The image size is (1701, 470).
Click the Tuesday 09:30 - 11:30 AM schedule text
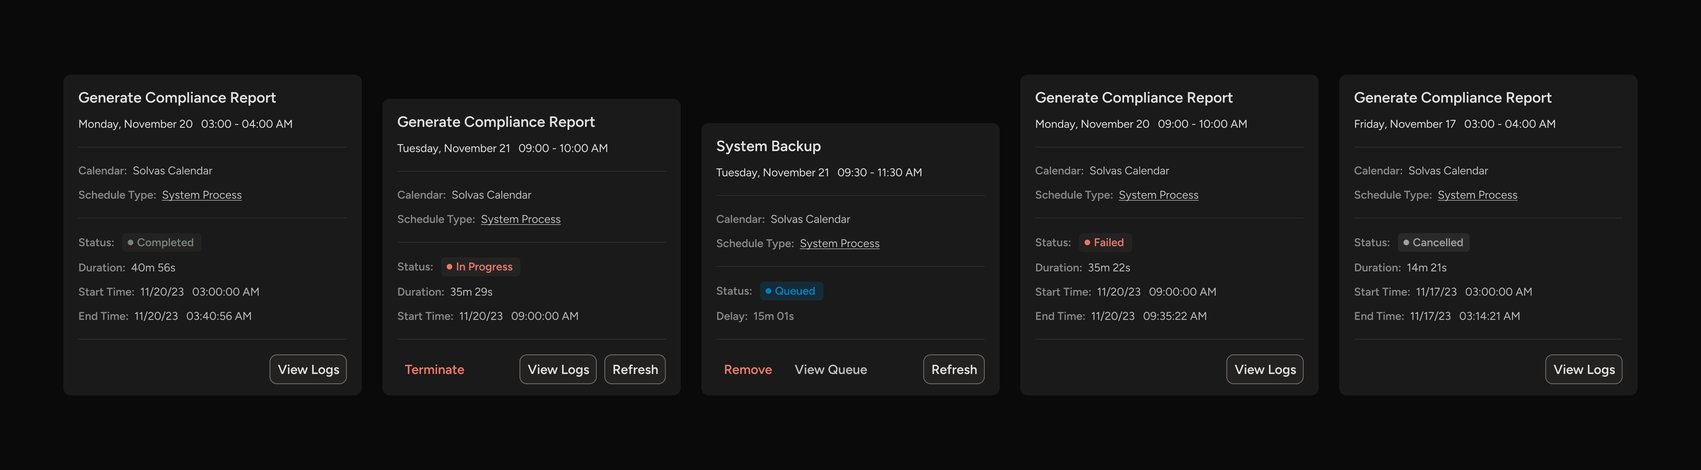[819, 172]
